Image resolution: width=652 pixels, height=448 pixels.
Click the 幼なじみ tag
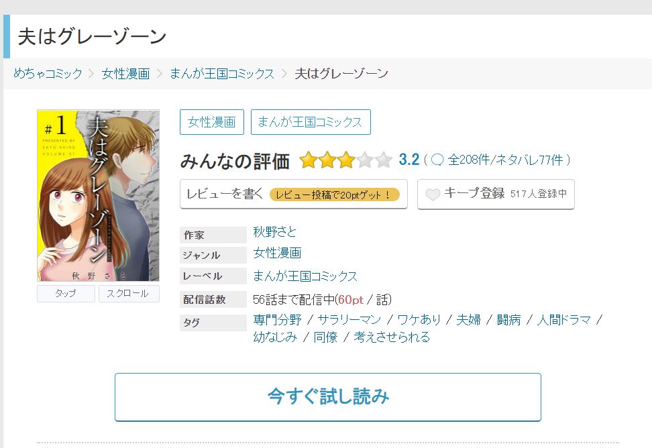click(275, 337)
